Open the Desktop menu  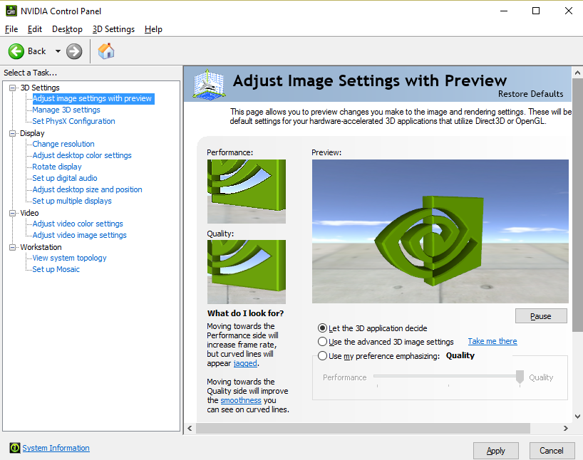coord(67,29)
